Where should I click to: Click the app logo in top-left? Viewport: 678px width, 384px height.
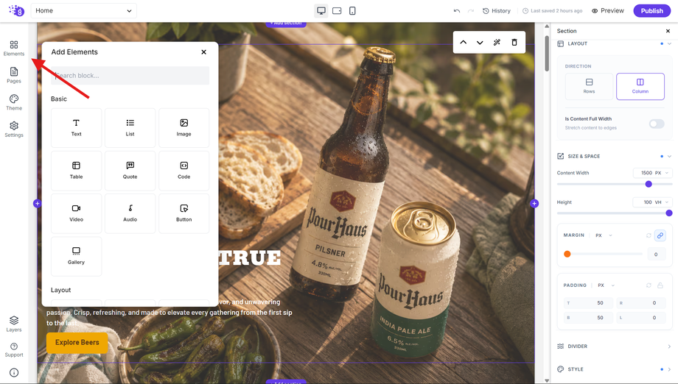click(16, 10)
